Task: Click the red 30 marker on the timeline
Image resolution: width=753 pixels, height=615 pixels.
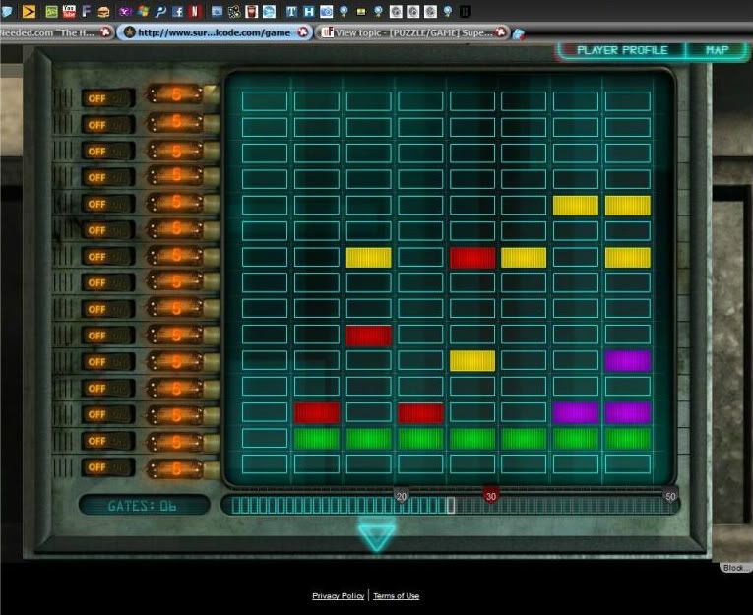Action: point(490,497)
